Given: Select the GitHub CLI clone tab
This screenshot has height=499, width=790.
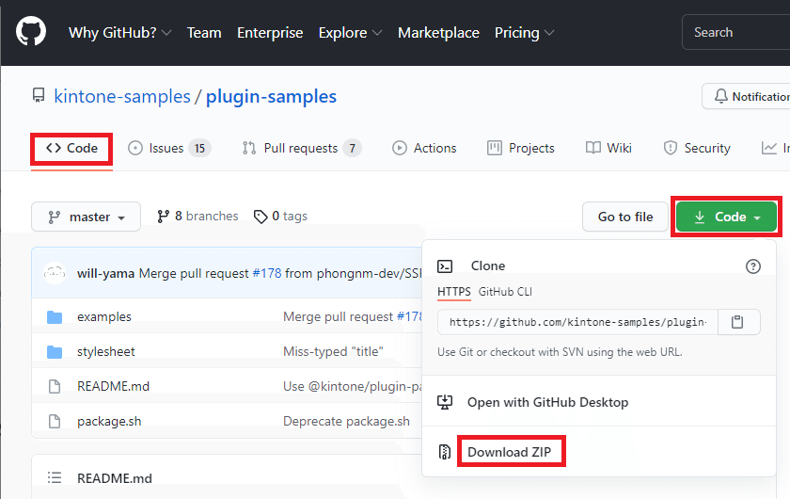Looking at the screenshot, I should coord(505,292).
